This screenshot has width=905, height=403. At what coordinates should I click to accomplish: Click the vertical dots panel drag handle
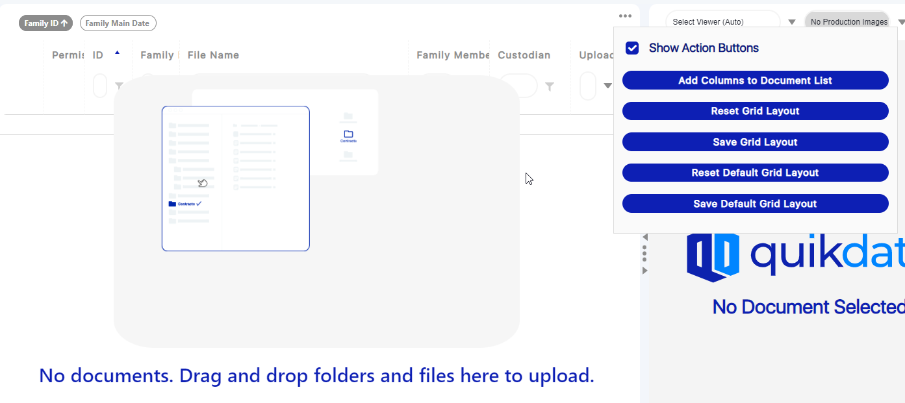click(644, 253)
